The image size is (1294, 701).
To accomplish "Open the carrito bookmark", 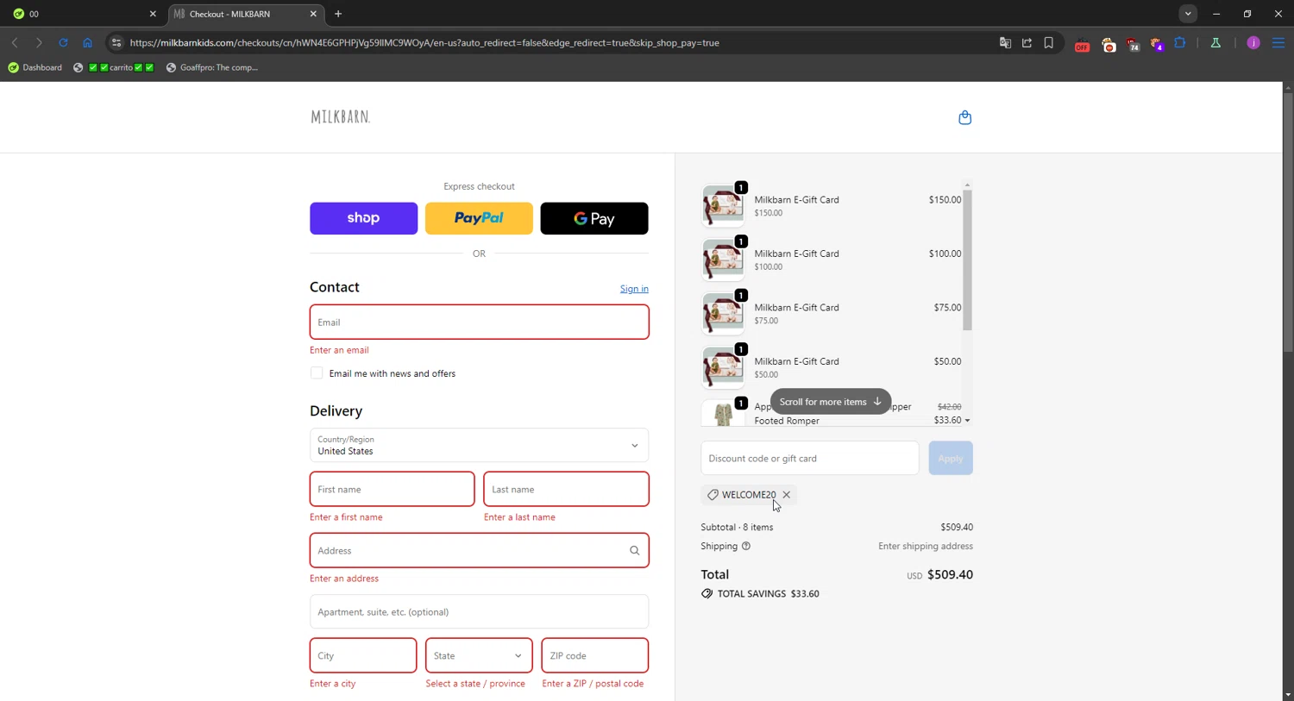I will point(113,67).
